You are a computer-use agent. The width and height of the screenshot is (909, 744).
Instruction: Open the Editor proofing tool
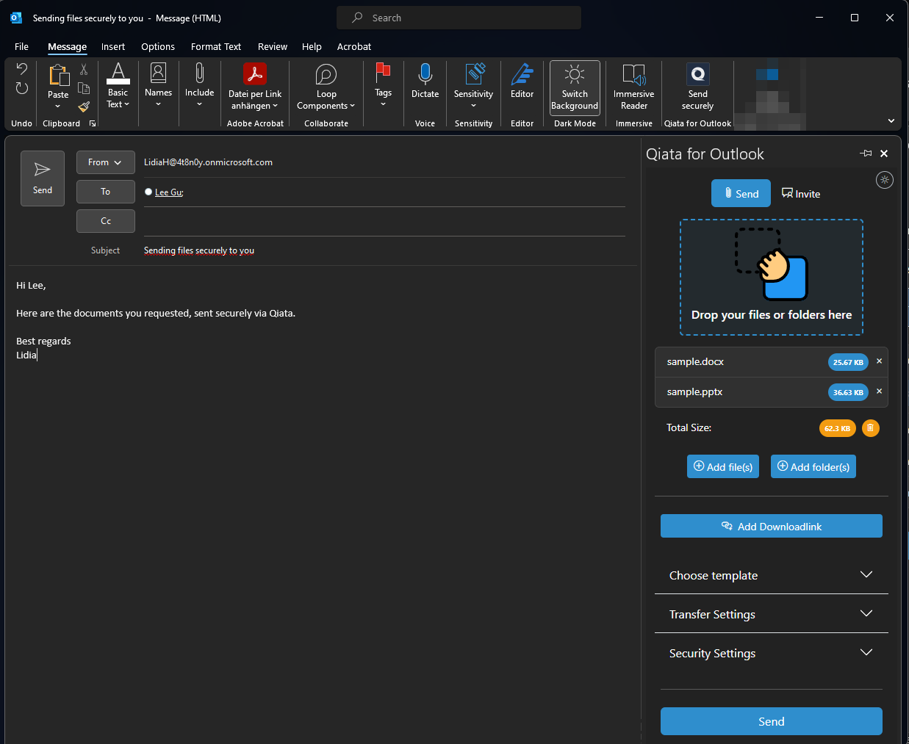[x=522, y=82]
